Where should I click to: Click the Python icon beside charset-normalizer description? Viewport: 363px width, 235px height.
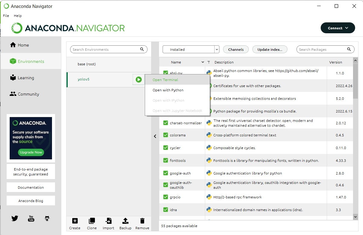click(x=209, y=123)
